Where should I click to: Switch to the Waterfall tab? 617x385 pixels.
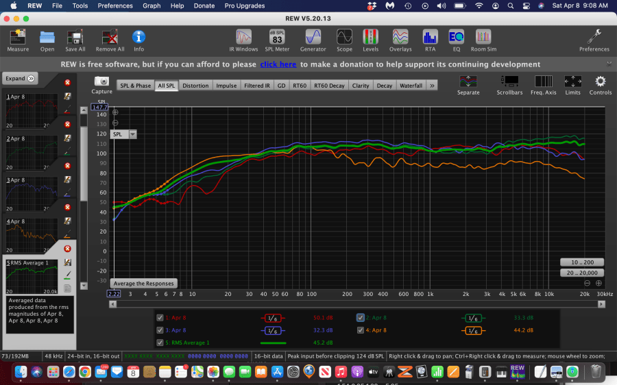[411, 86]
